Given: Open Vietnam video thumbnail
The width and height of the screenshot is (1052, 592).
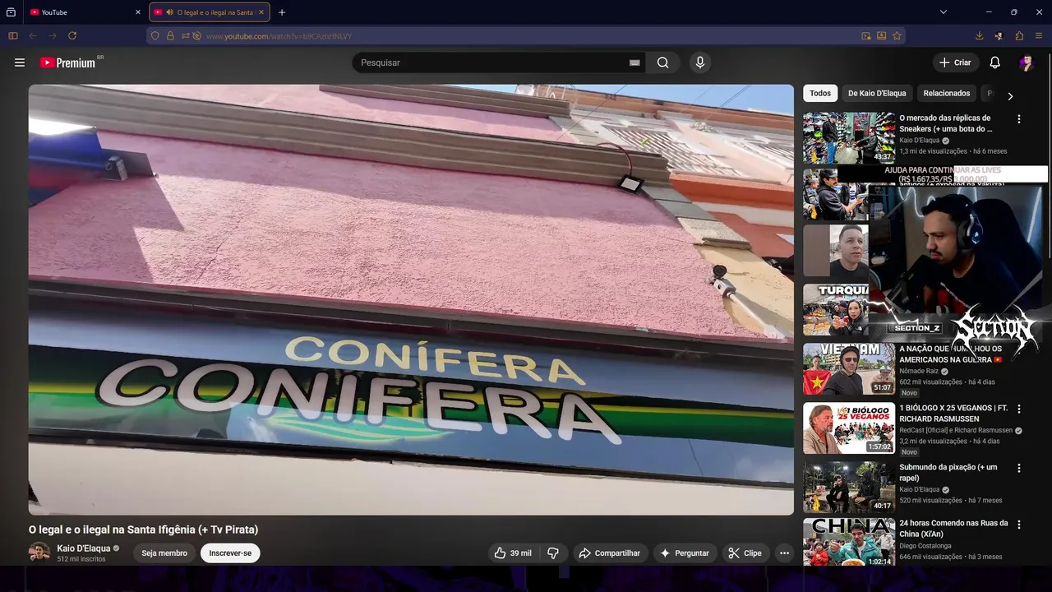Looking at the screenshot, I should pos(849,369).
